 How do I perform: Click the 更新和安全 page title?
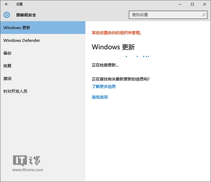[x=26, y=15]
